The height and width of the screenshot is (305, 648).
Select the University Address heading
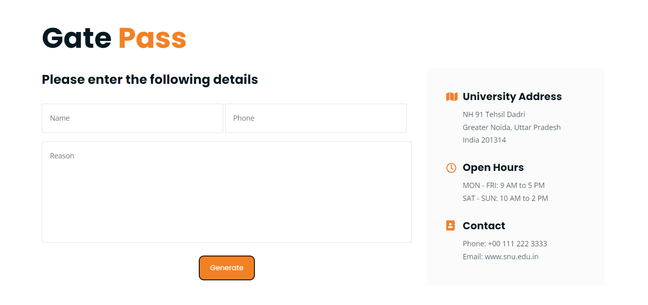[512, 96]
